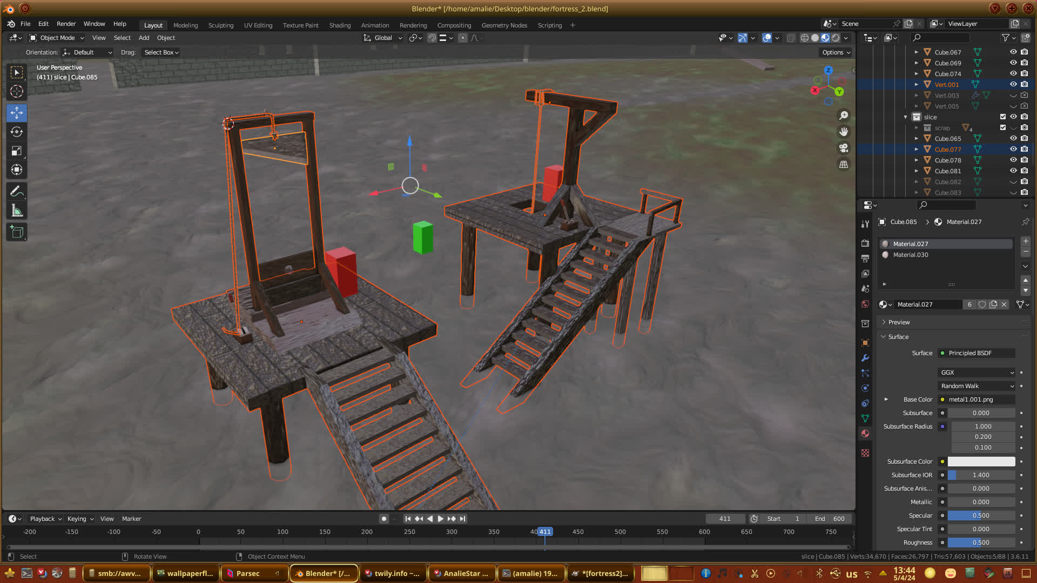Image resolution: width=1037 pixels, height=583 pixels.
Task: Disable rendering for Cube.078 camera icon
Action: coord(1025,160)
